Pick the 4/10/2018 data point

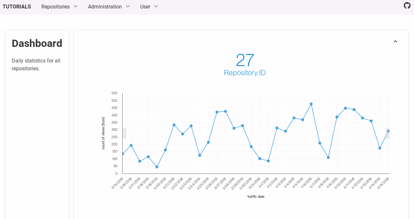[x=345, y=108]
